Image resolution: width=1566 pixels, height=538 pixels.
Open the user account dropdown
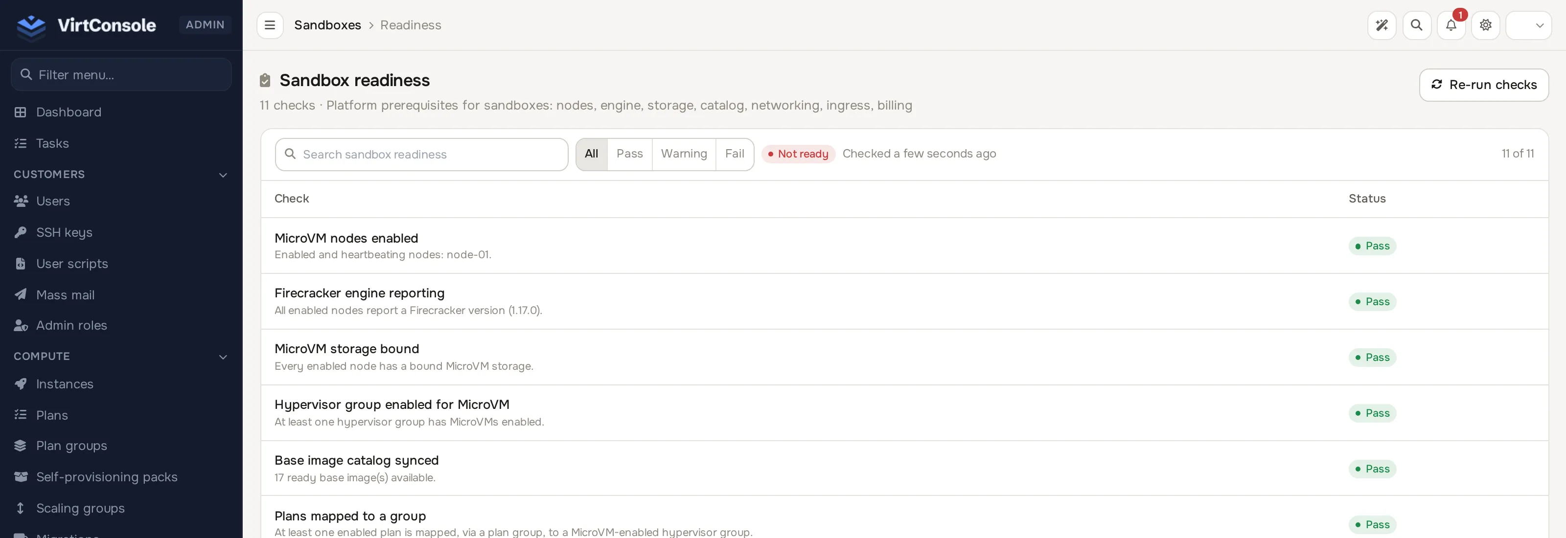coord(1528,25)
